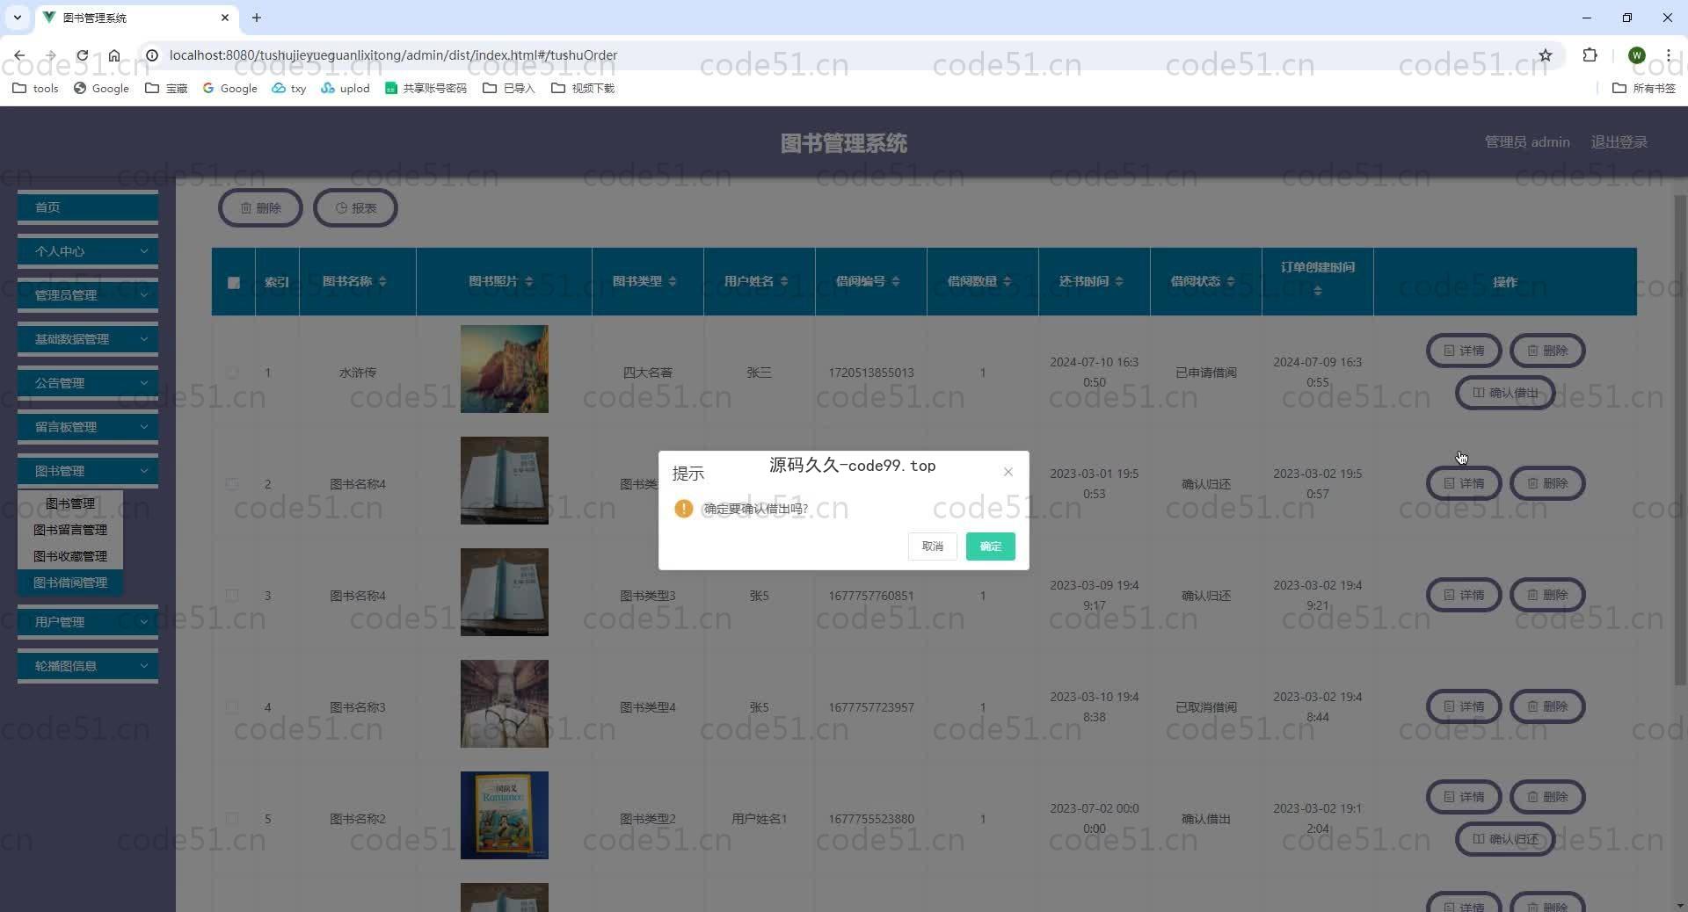The height and width of the screenshot is (912, 1688).
Task: Expand 基础数据管理 sidebar menu
Action: [88, 339]
